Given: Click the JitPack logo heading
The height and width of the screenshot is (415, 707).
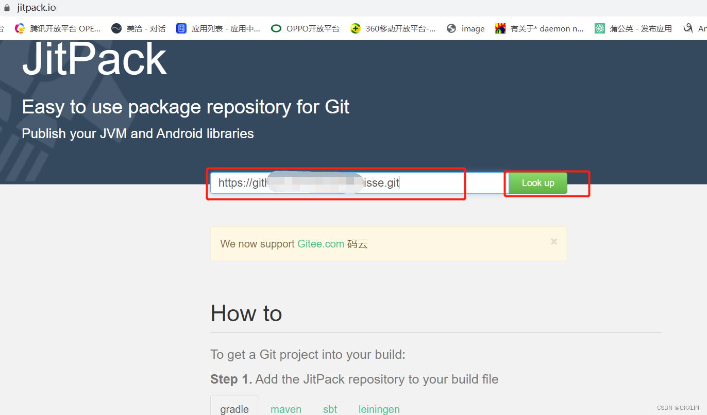Looking at the screenshot, I should pos(95,59).
